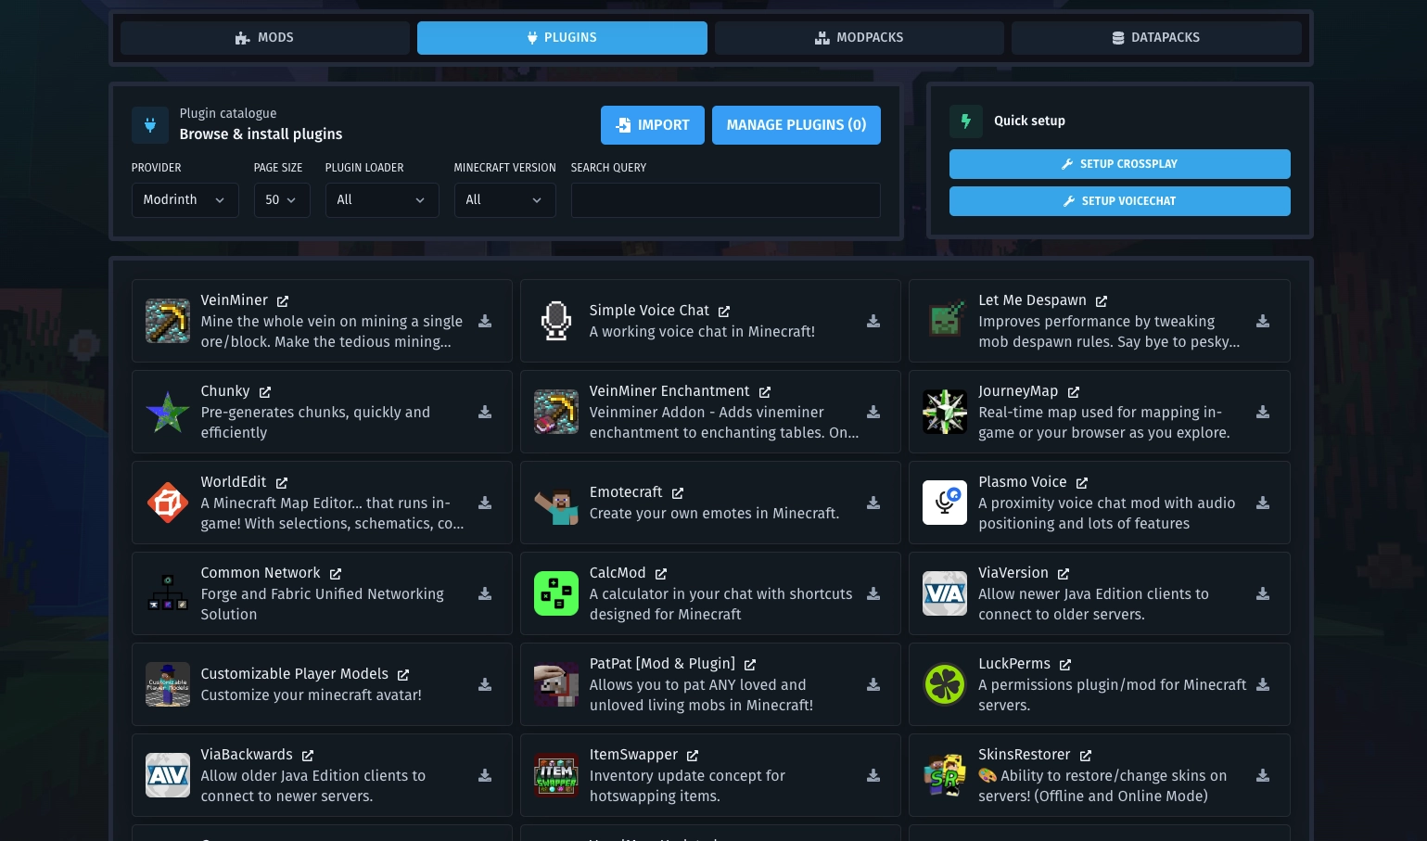
Task: Open the Plugin Loader dropdown
Action: (x=382, y=200)
